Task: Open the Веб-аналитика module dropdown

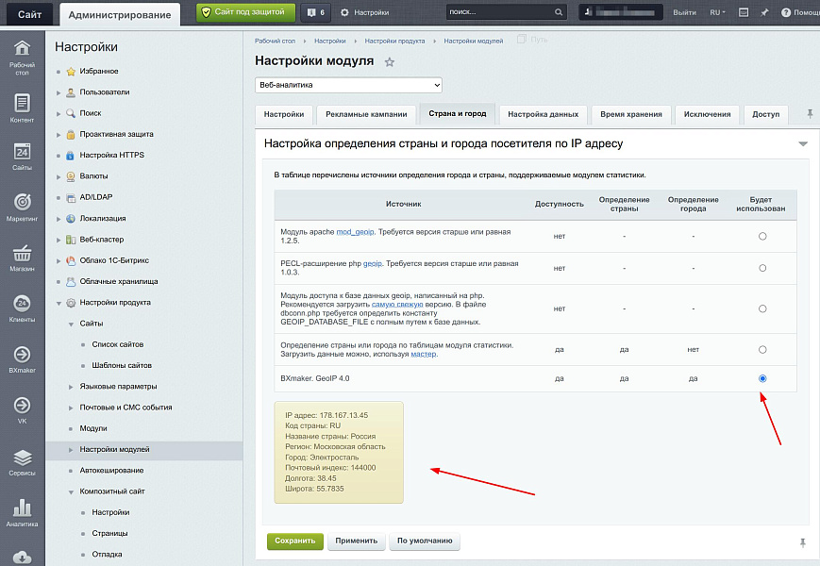Action: 342,85
